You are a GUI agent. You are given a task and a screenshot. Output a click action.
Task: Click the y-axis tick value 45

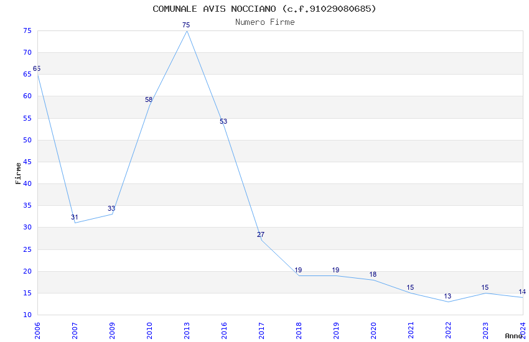point(27,162)
